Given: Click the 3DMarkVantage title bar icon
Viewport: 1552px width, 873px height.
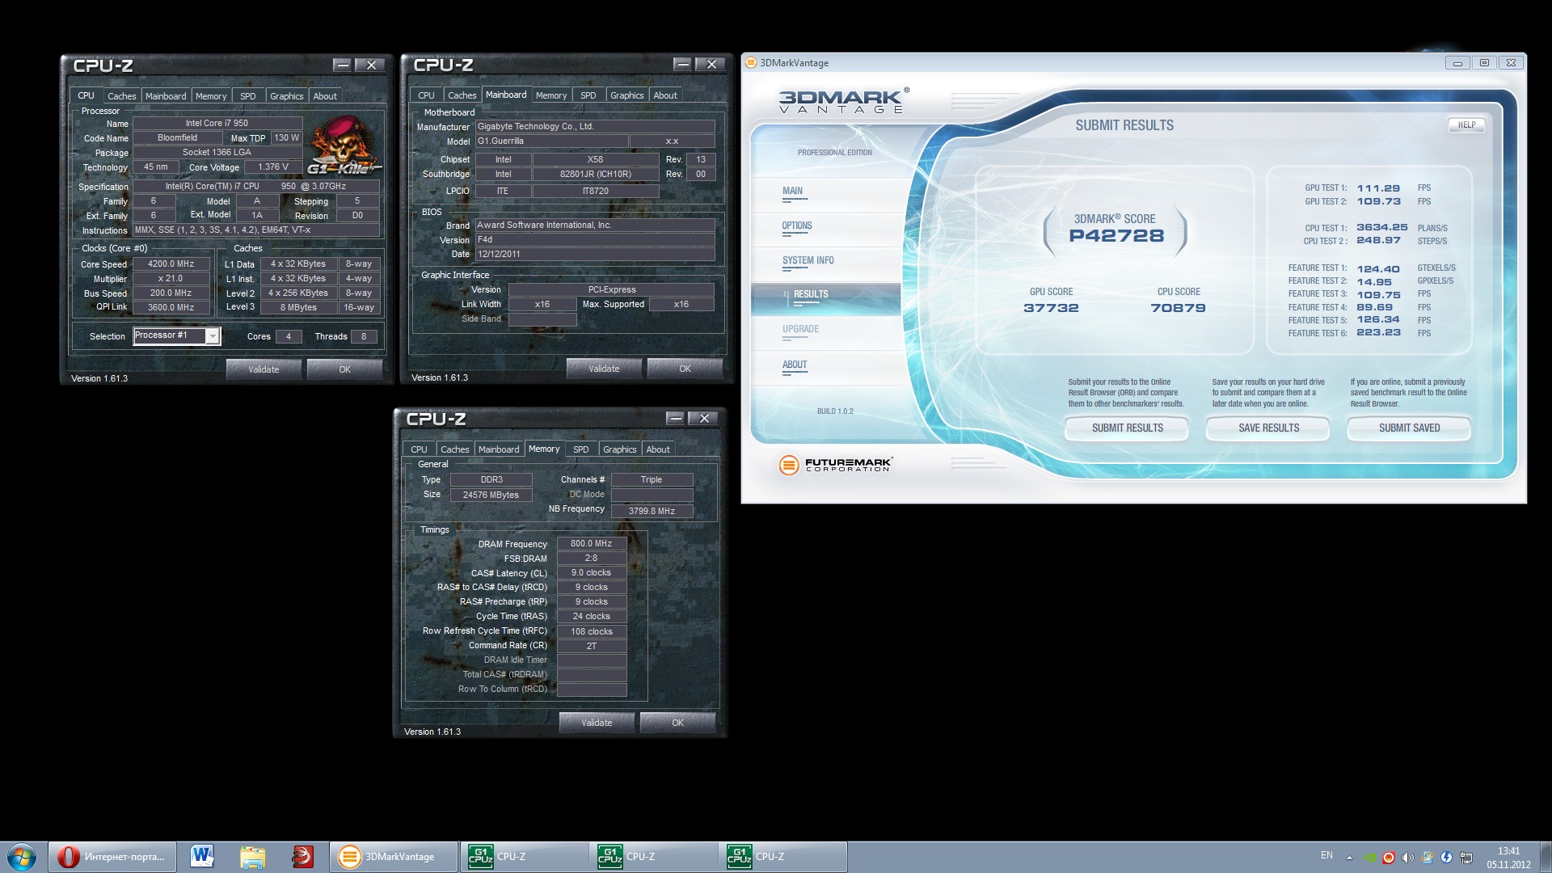Looking at the screenshot, I should click(751, 62).
